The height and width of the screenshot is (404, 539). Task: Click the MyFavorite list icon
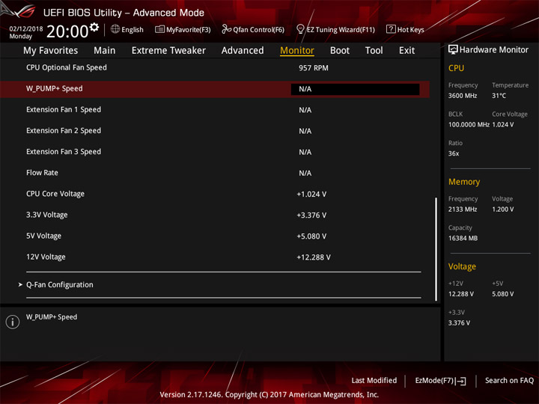pyautogui.click(x=159, y=29)
